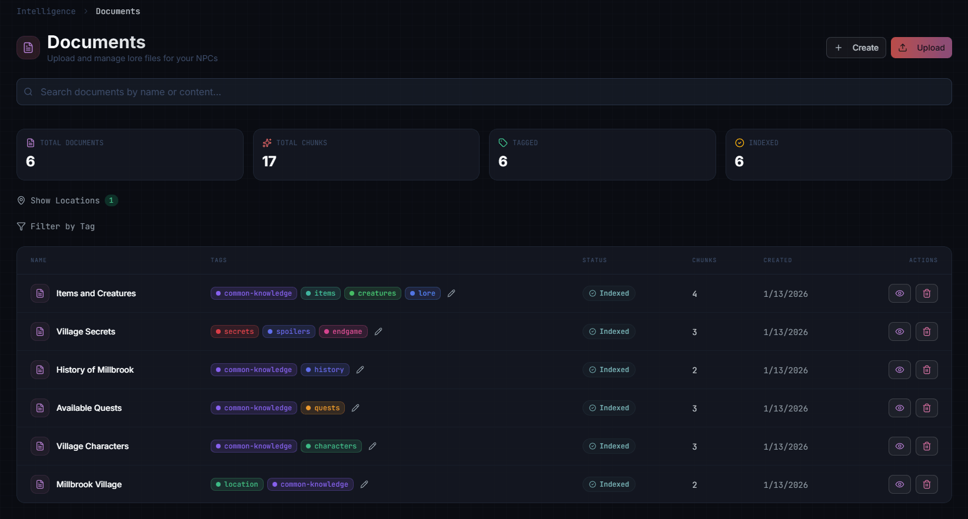Click pencil icon beside quests tag

[355, 408]
